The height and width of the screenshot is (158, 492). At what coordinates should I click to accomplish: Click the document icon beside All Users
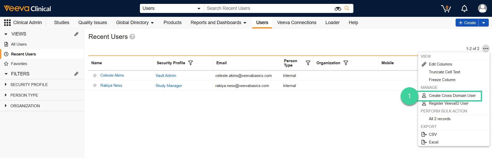(6, 44)
